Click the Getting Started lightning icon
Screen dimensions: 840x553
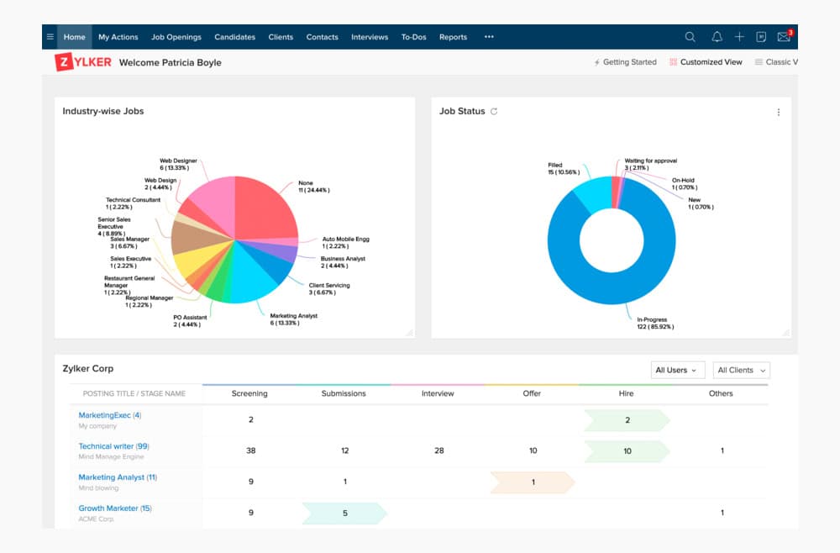point(596,63)
